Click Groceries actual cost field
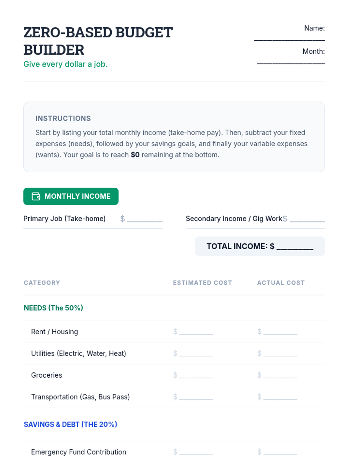 280,376
